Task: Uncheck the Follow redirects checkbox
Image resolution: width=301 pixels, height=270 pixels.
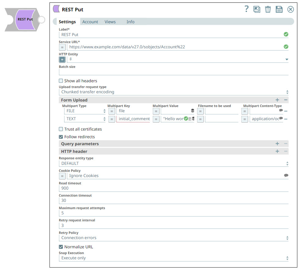Action: [x=61, y=137]
